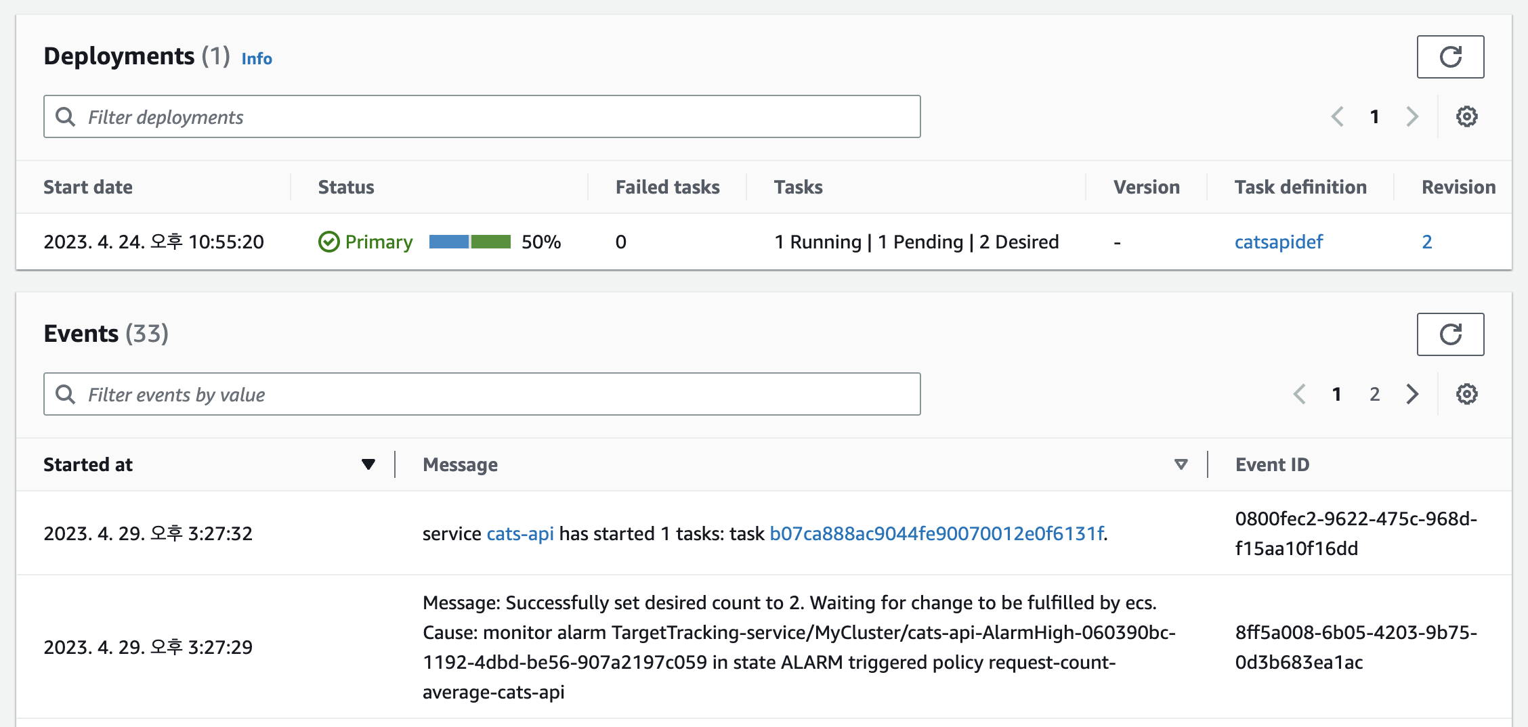Viewport: 1528px width, 727px height.
Task: Refresh the Deployments list
Action: (1450, 57)
